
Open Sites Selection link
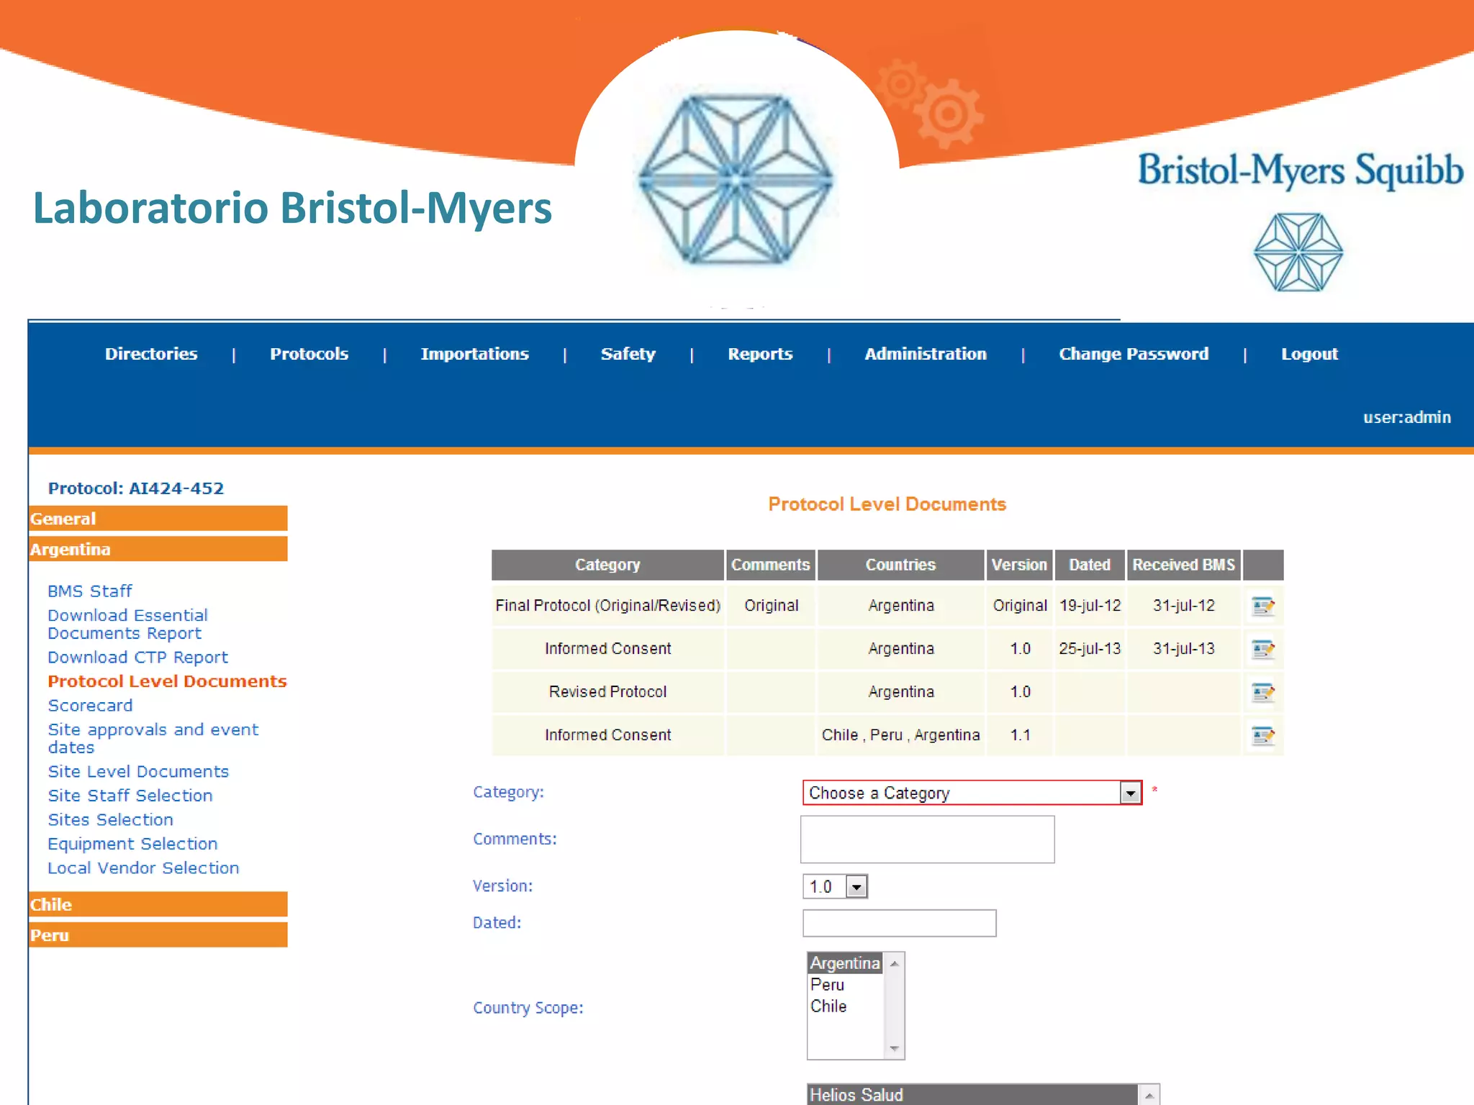click(x=110, y=820)
